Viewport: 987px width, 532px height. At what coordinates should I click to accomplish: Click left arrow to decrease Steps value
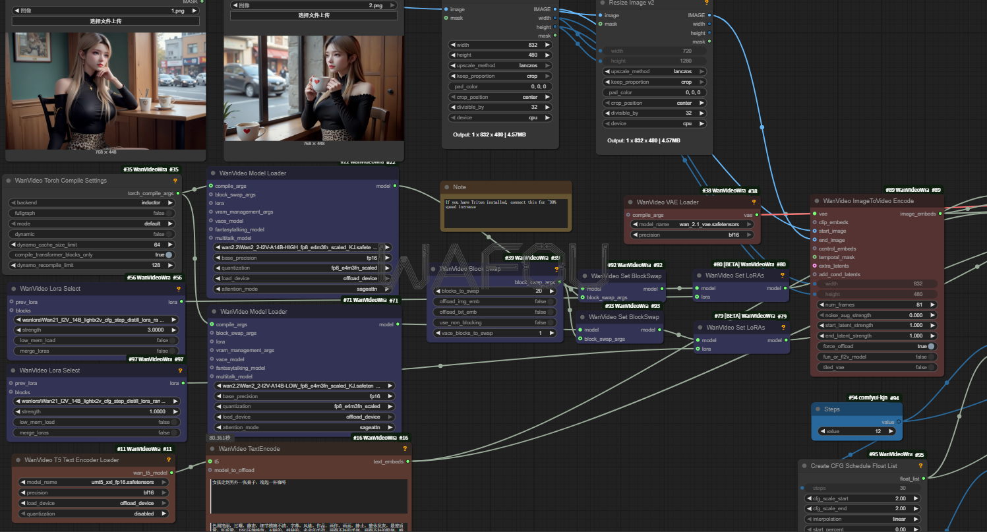click(822, 431)
